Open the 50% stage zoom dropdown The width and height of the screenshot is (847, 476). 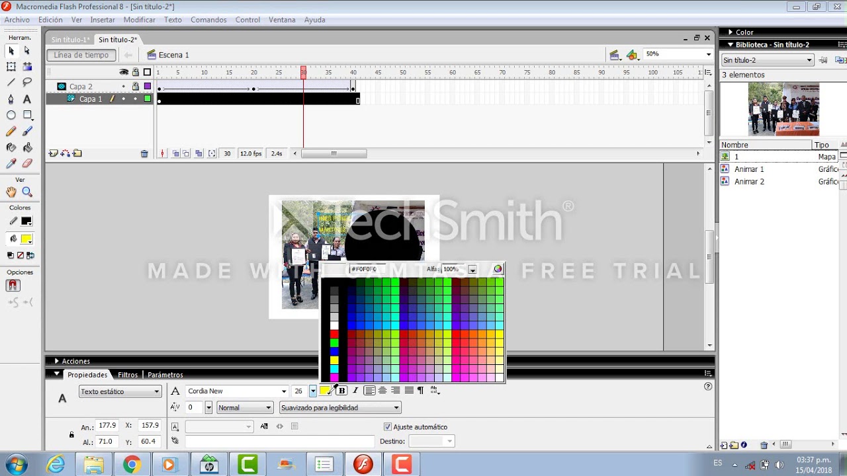click(x=709, y=54)
